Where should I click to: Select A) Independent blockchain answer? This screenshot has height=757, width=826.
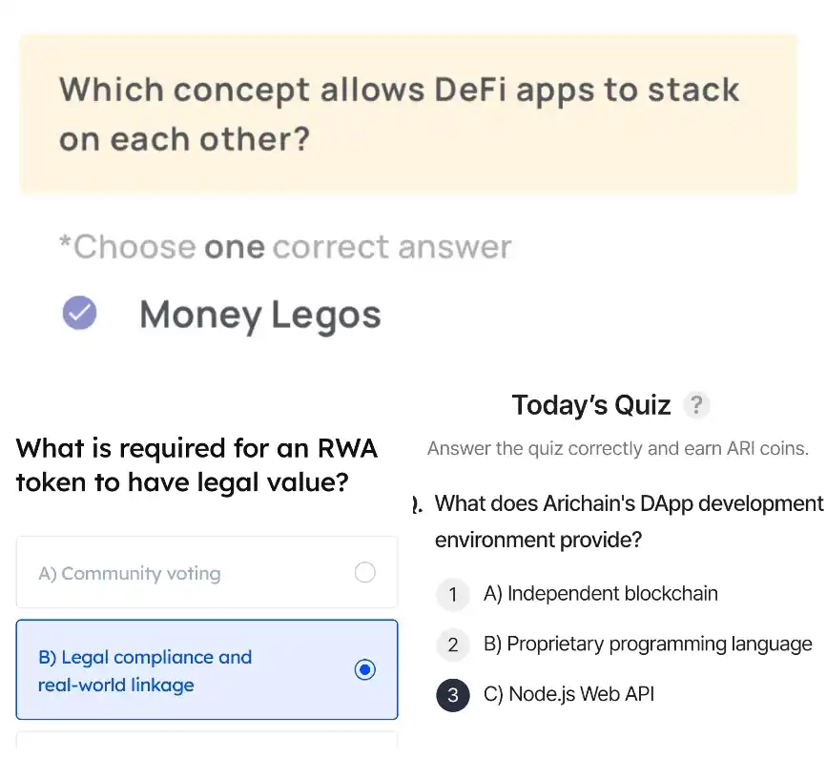pyautogui.click(x=601, y=594)
